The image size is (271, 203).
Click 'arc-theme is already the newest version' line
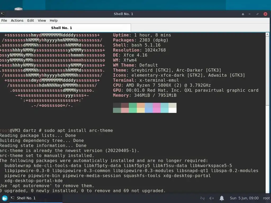70,150
